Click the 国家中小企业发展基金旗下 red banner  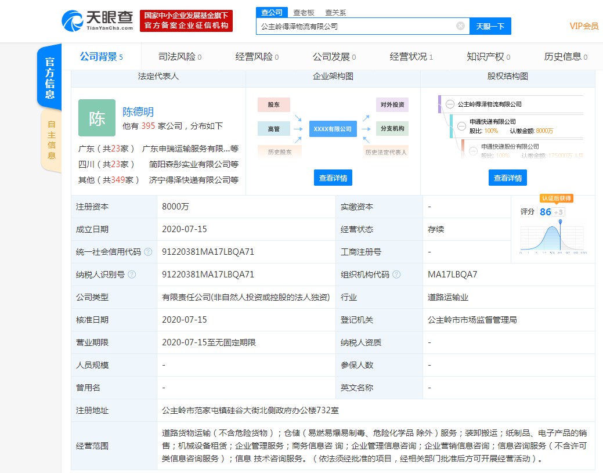point(186,21)
